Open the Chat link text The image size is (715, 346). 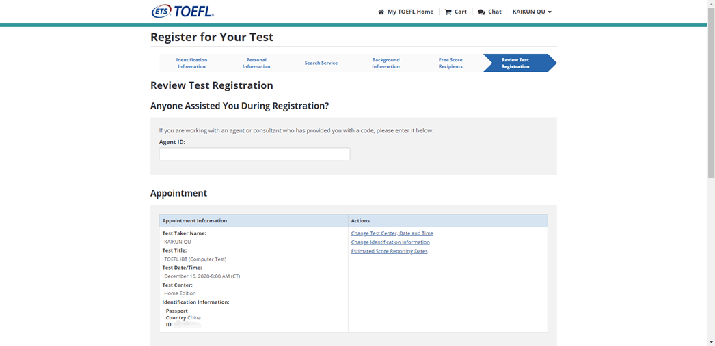click(495, 12)
